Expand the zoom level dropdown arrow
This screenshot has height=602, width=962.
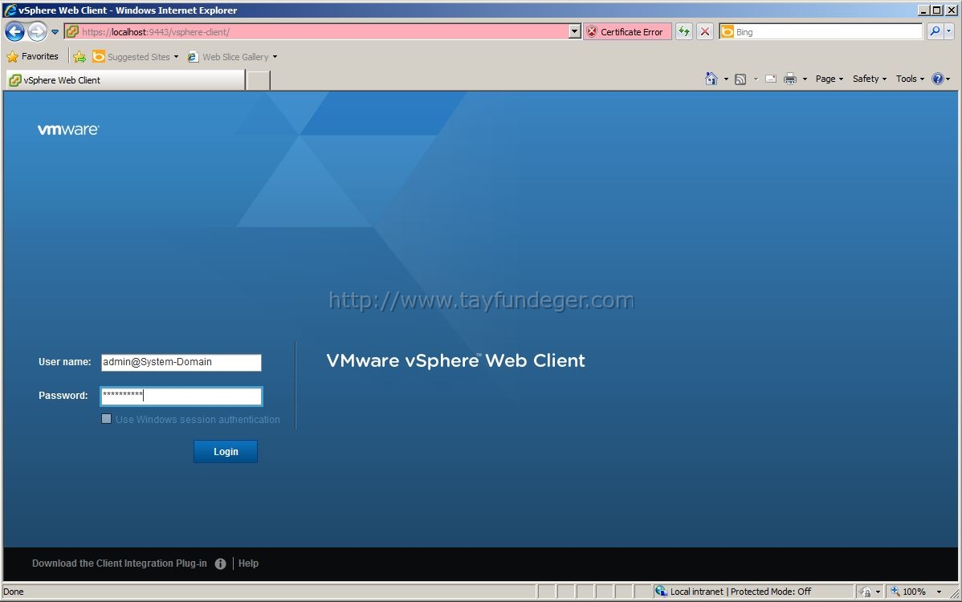(939, 592)
